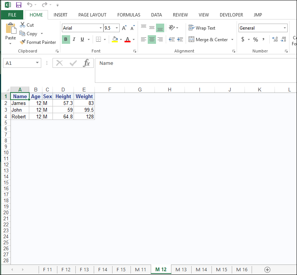Copy the selected cell
Viewport: 297px width, 275px height.
point(28,33)
